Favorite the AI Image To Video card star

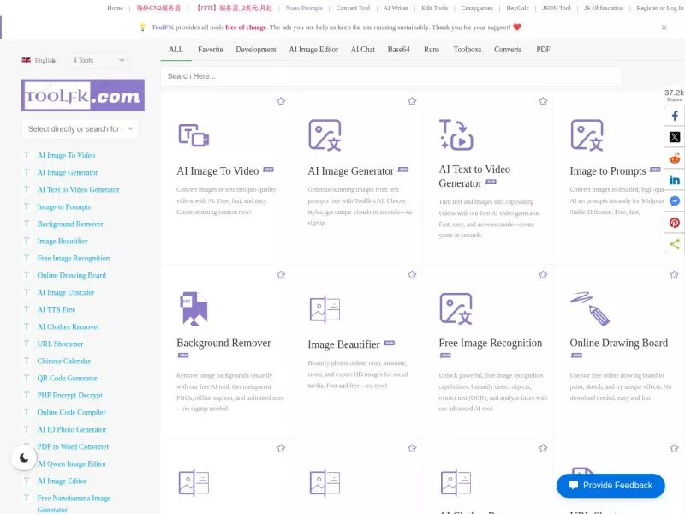tap(281, 101)
